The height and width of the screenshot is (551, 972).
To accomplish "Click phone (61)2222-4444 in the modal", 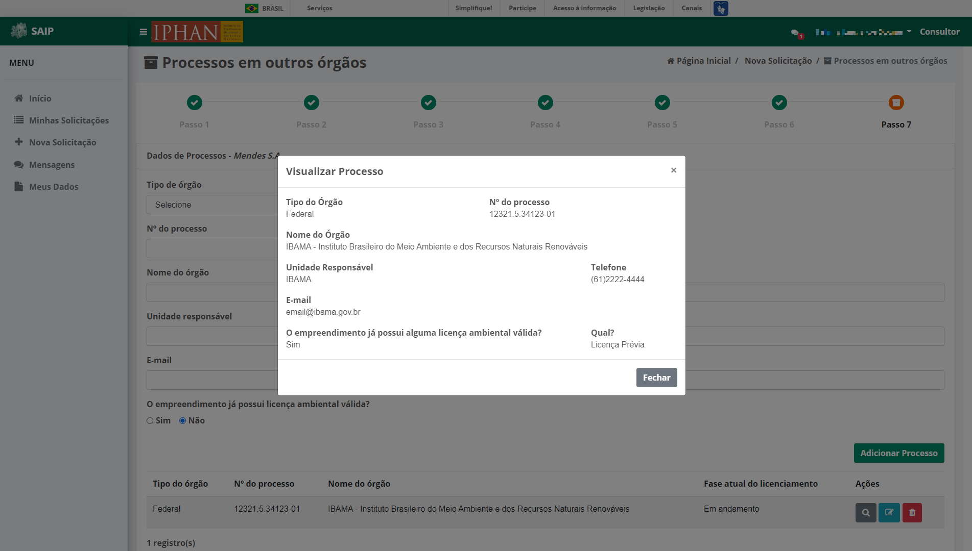I will (x=618, y=279).
